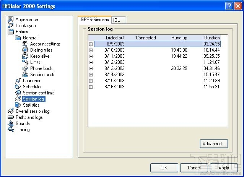Click hung up time 20:32:29

pos(179,68)
